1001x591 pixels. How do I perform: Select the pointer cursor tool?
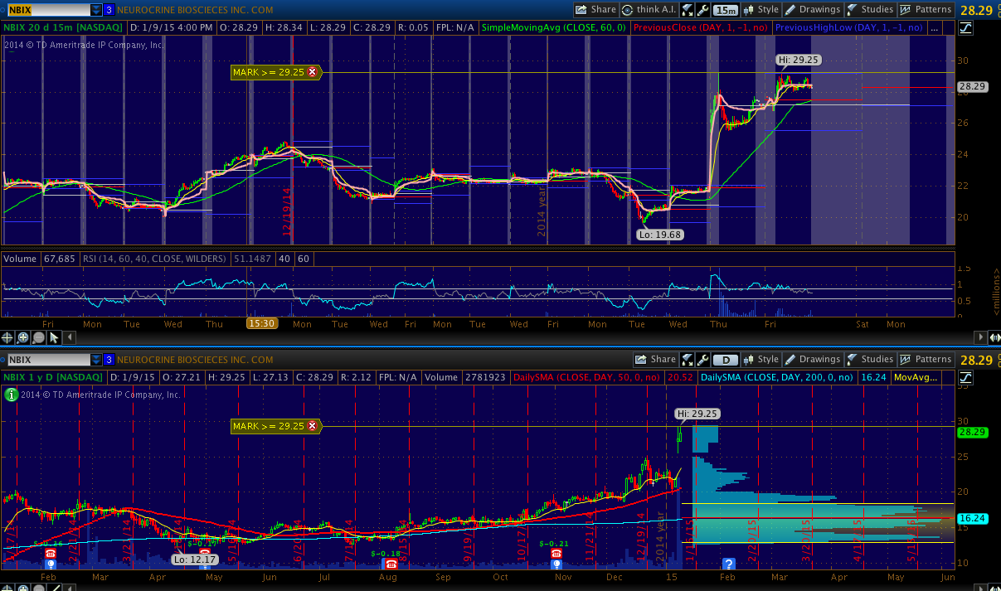pyautogui.click(x=53, y=337)
